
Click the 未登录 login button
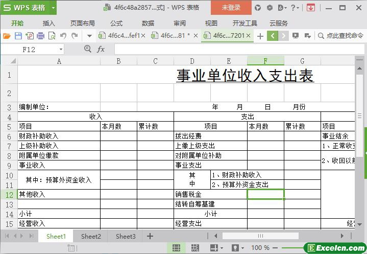tap(231, 8)
